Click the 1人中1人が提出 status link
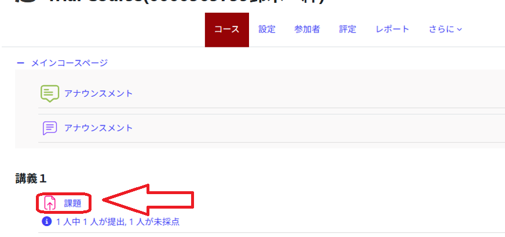The width and height of the screenshot is (505, 237). pos(118,222)
